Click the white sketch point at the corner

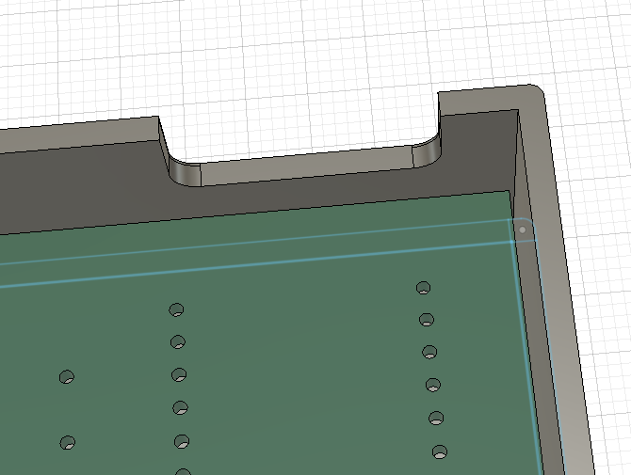pyautogui.click(x=523, y=228)
